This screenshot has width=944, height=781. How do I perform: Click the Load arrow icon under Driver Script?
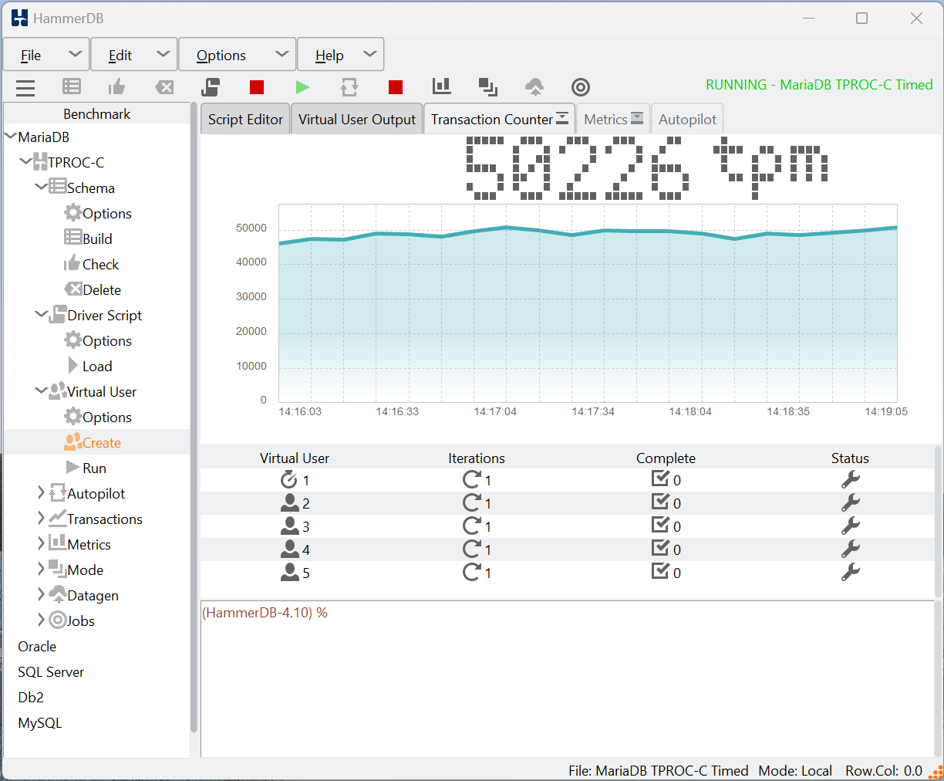coord(72,366)
